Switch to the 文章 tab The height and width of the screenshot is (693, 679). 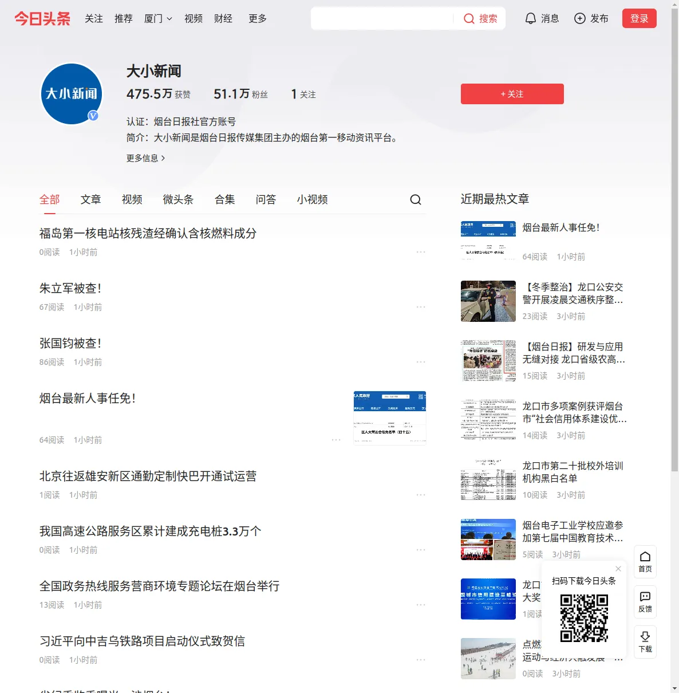[x=91, y=199]
